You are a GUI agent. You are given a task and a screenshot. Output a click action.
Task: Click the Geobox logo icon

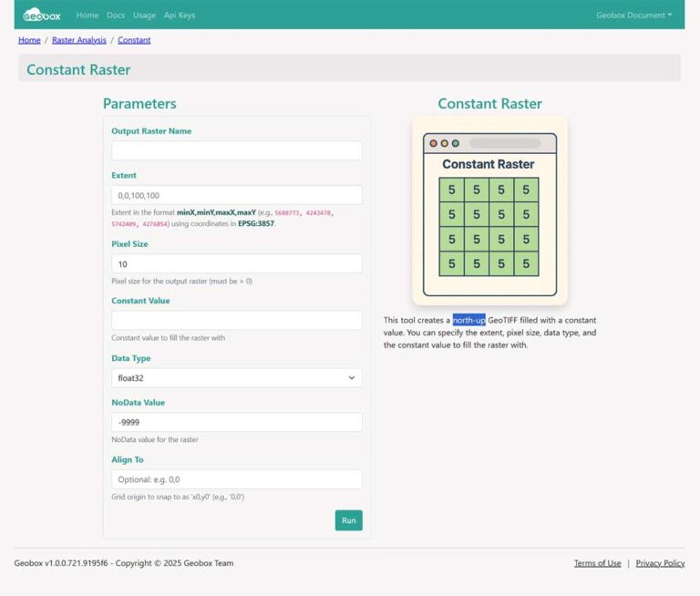click(x=42, y=15)
